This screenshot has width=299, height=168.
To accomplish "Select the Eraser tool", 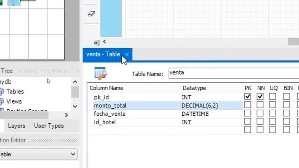I will click(92, 14).
